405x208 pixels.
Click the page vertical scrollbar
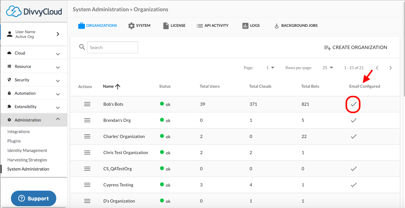pos(403,49)
